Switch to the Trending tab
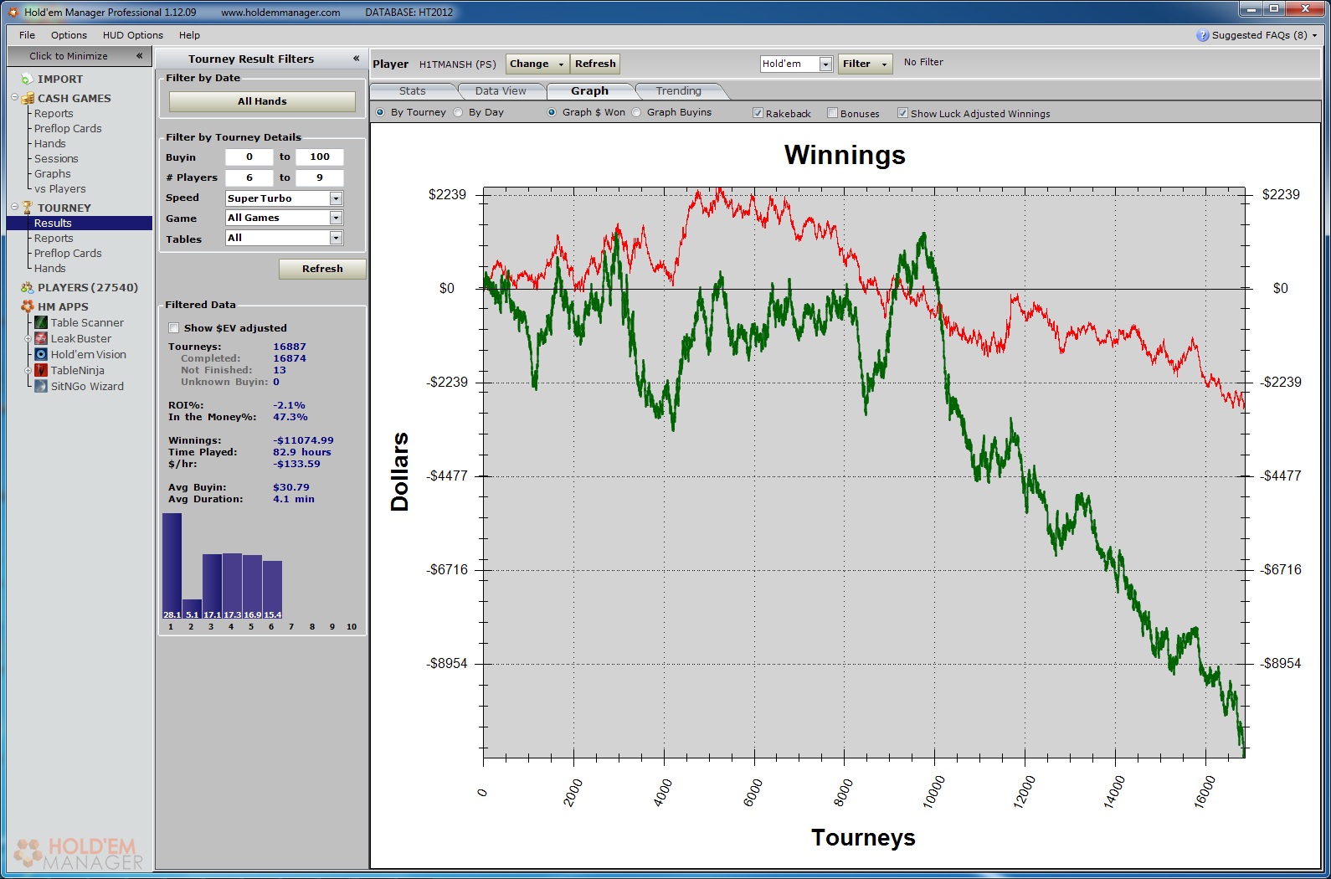 pos(678,91)
